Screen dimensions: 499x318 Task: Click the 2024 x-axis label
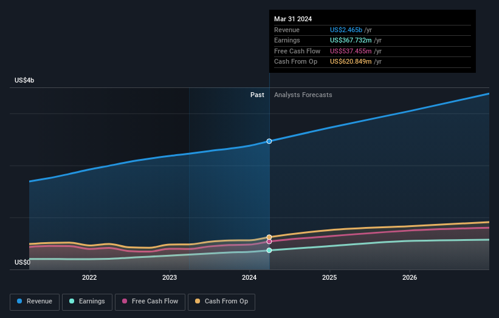[x=249, y=278]
